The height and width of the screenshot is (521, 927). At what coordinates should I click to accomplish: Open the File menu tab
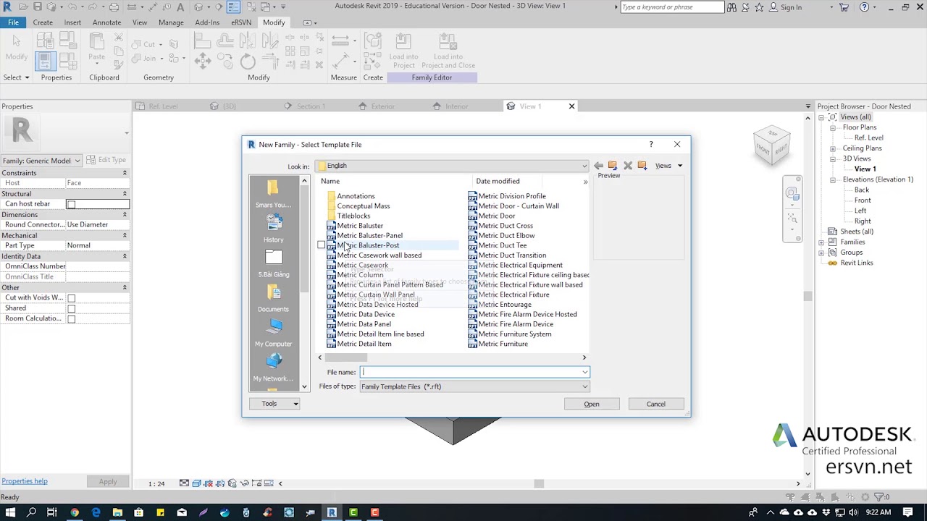click(13, 22)
